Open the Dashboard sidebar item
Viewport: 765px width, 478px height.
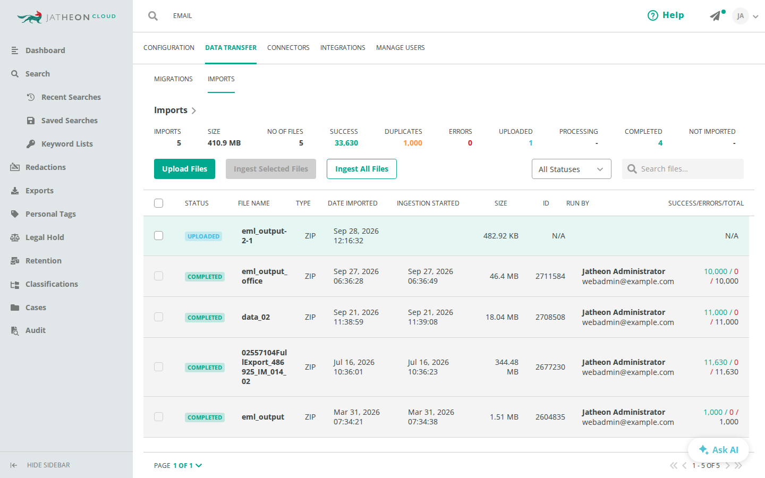point(45,50)
